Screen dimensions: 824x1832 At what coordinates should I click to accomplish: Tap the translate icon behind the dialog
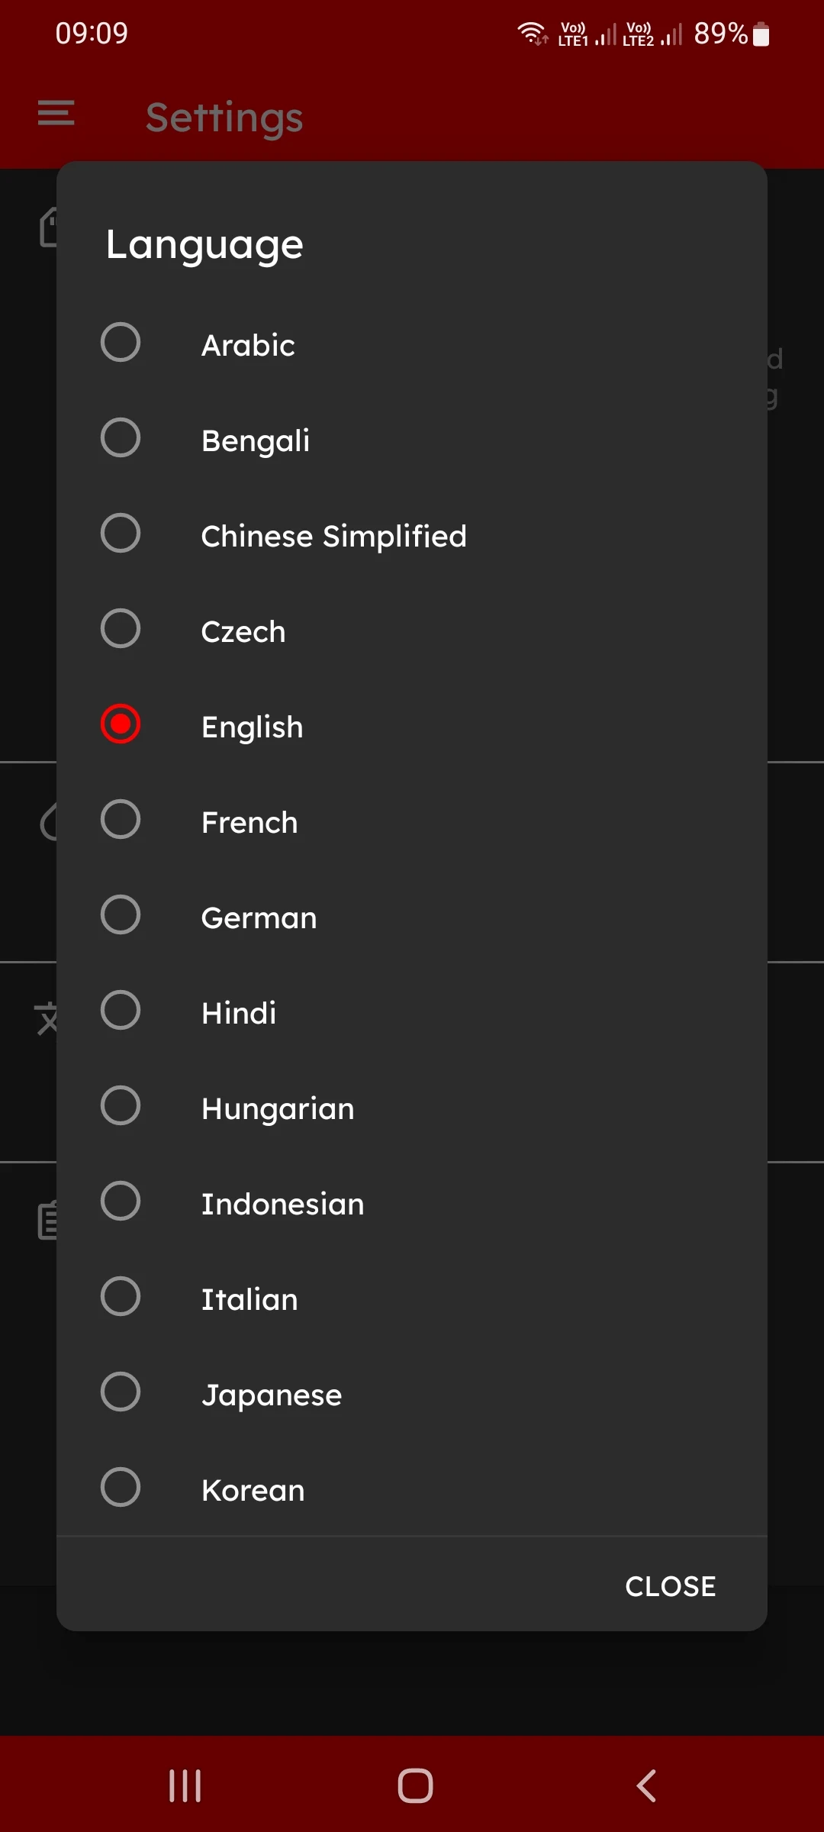(46, 1018)
